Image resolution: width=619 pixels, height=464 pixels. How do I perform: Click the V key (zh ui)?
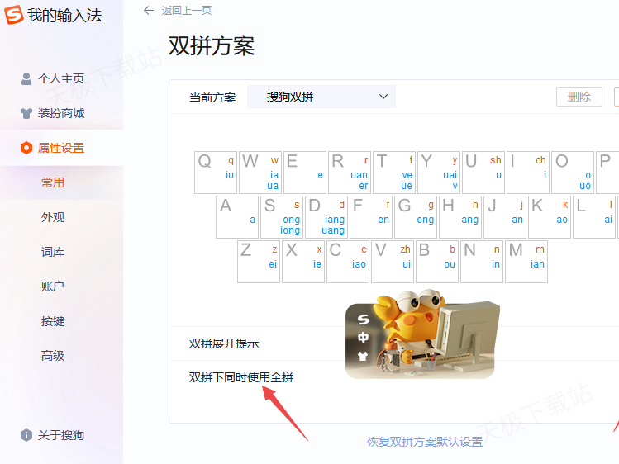click(x=393, y=262)
